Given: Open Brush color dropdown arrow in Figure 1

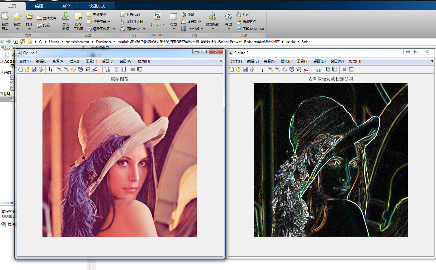Looking at the screenshot, I should pyautogui.click(x=100, y=69).
